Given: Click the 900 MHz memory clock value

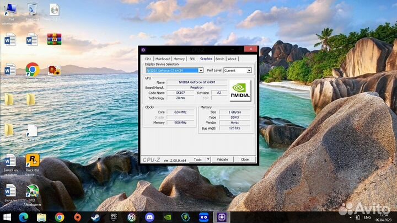Looking at the screenshot, I should coord(180,123).
